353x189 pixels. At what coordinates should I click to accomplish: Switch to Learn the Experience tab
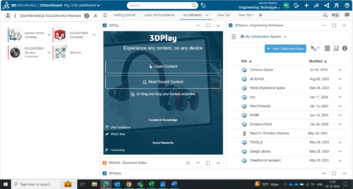pos(159,15)
